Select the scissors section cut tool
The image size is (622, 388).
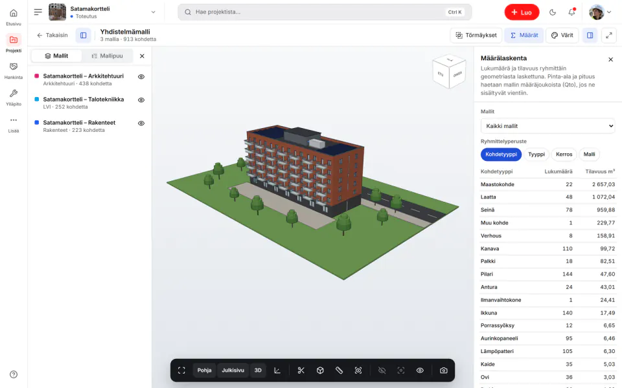301,371
